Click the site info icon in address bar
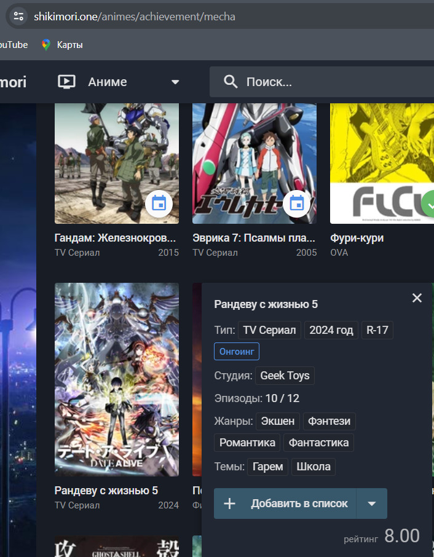 18,17
